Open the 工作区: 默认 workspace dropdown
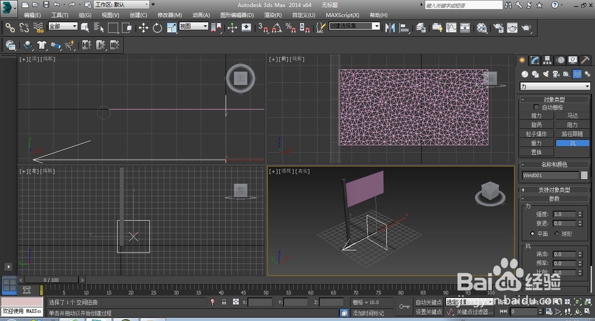Screen dimensions: 595x321 click(x=121, y=5)
